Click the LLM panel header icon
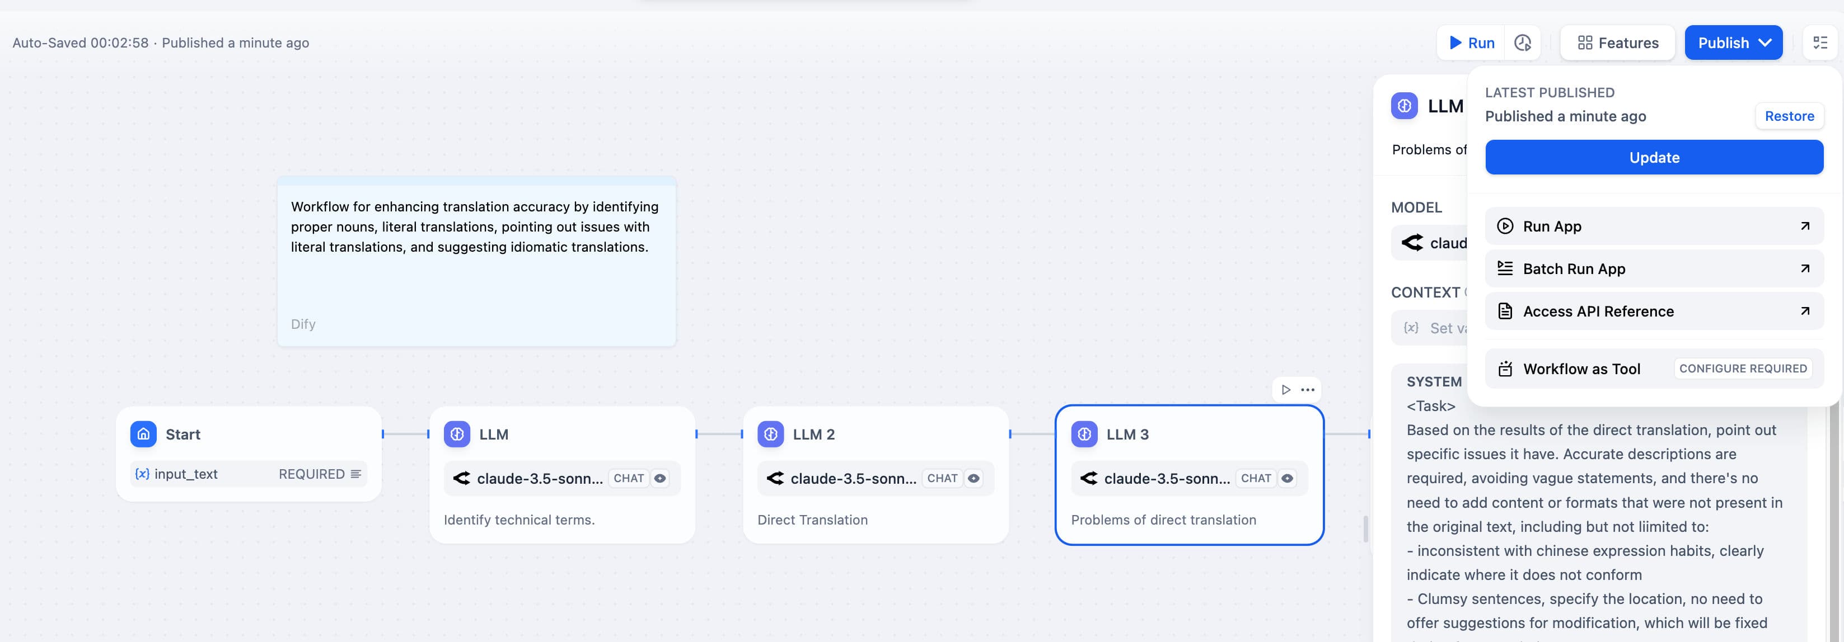 click(x=1404, y=106)
